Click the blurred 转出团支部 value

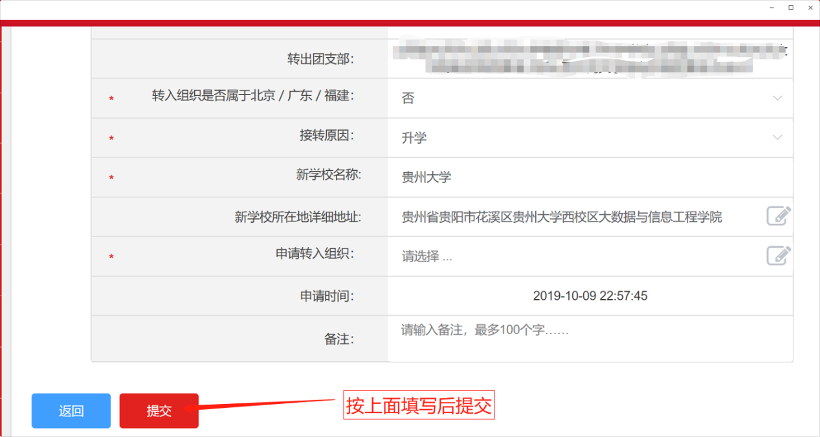click(589, 58)
